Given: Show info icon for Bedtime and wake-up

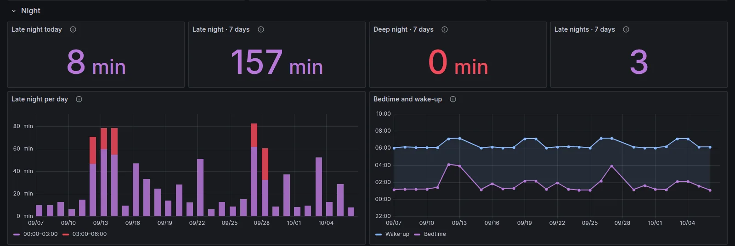Looking at the screenshot, I should tap(453, 99).
